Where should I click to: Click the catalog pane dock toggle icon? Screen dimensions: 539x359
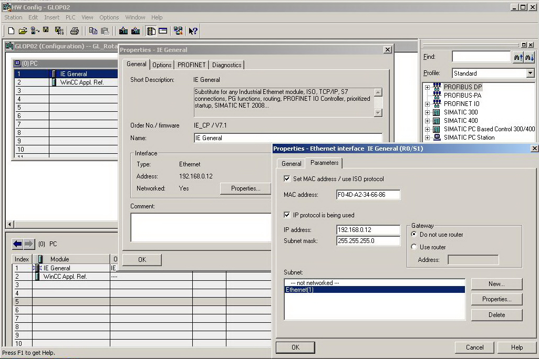524,45
